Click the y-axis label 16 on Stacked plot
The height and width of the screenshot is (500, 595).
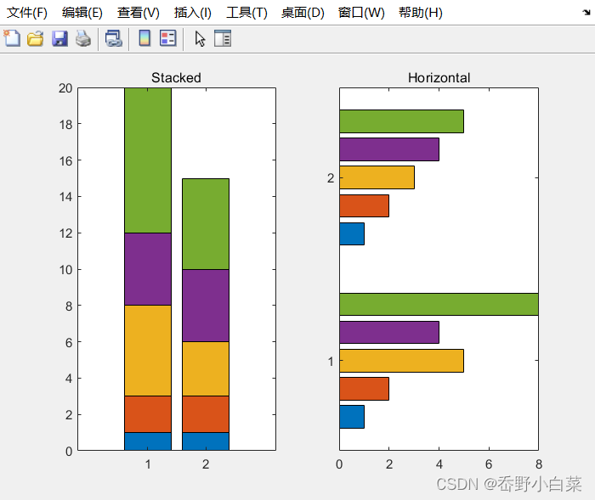65,161
